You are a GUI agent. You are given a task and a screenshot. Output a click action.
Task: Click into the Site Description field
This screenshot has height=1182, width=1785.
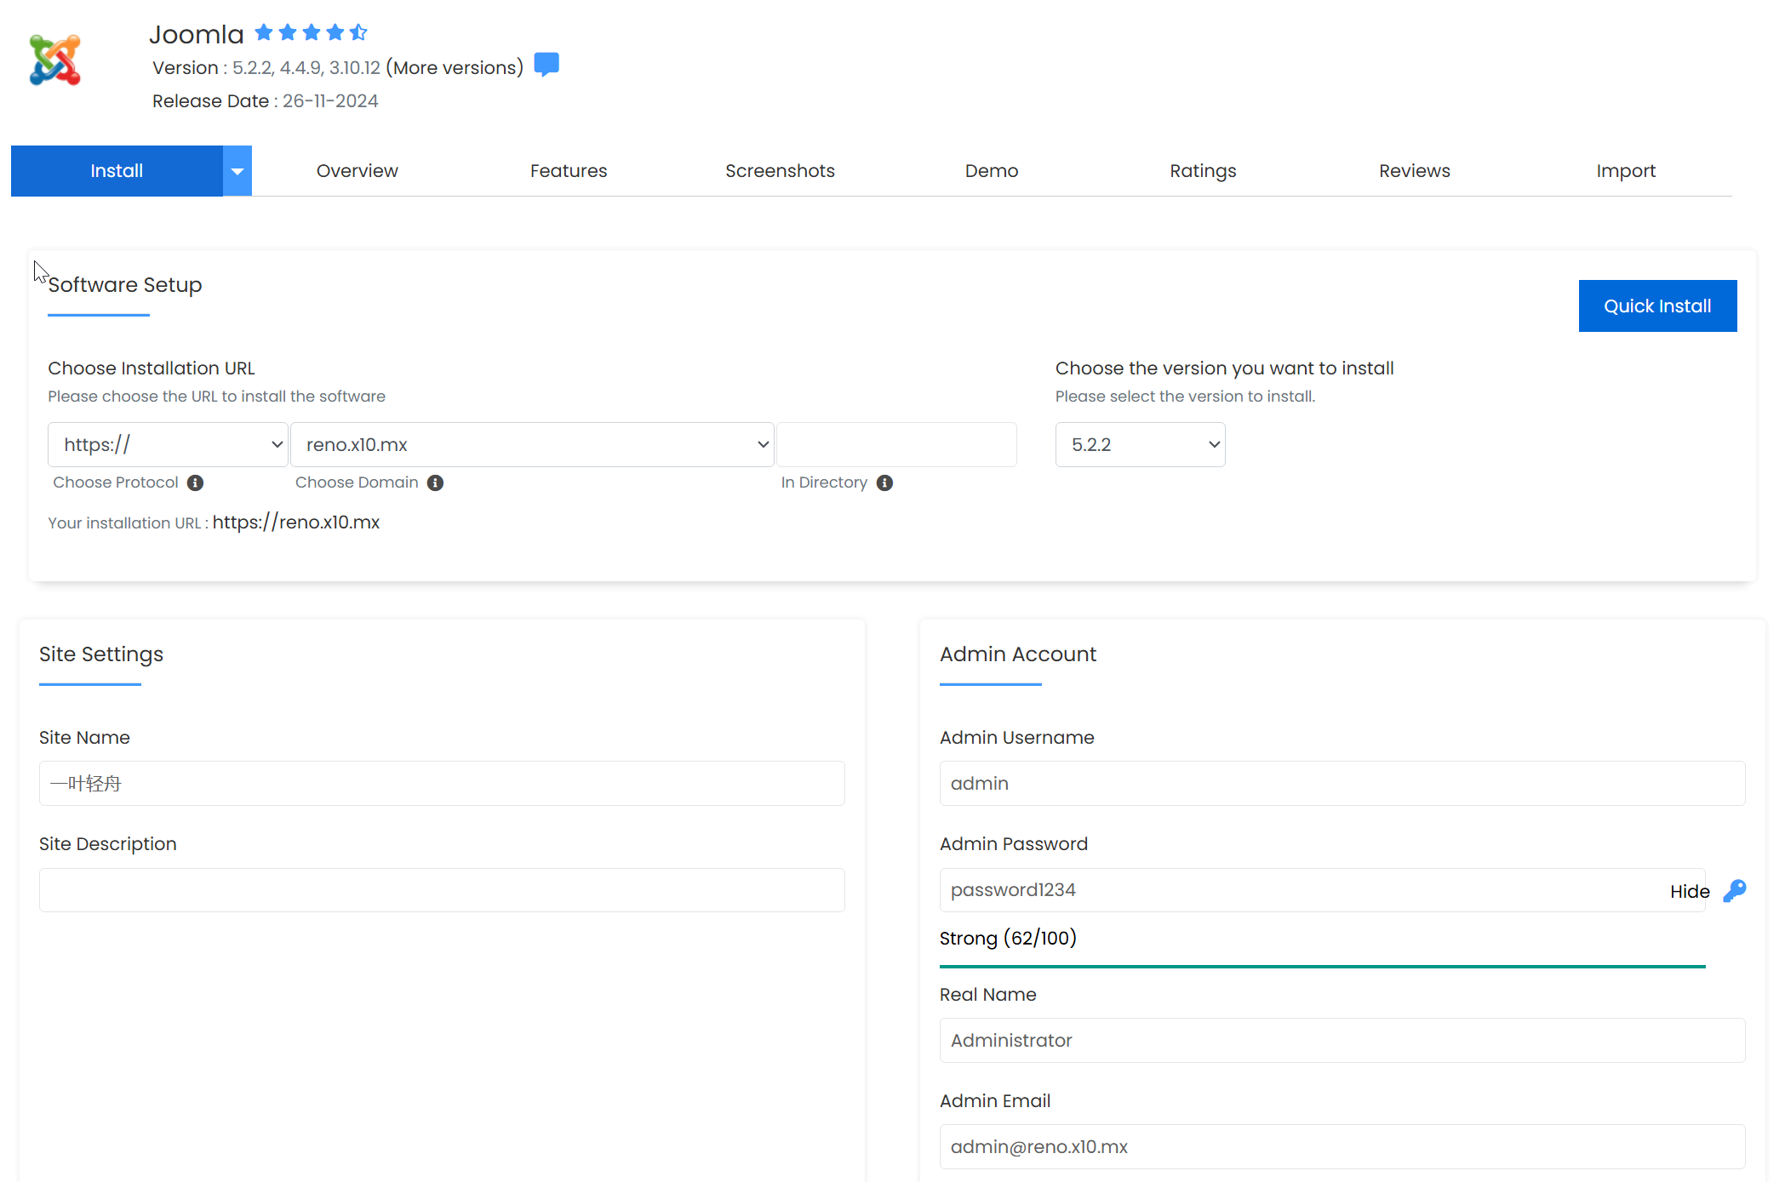[442, 890]
